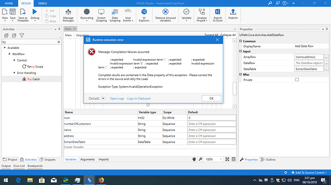Viewport: 331px width, 185px height.
Task: Collapse the Error Handling tree node
Action: click(14, 73)
